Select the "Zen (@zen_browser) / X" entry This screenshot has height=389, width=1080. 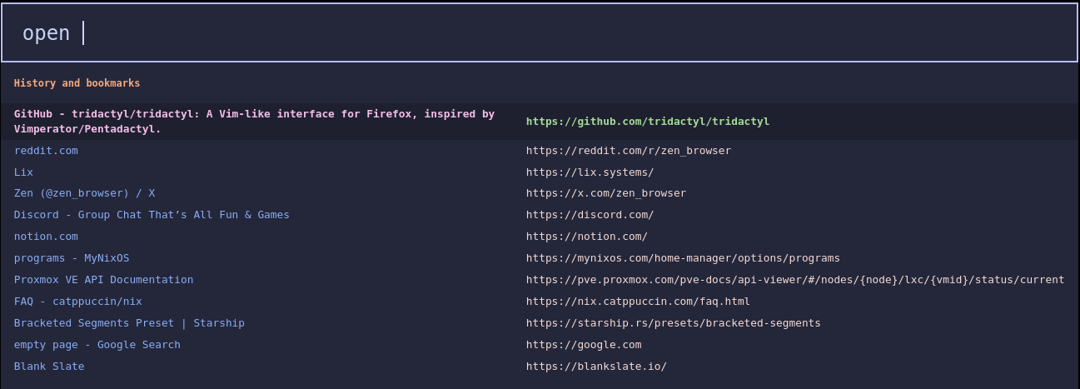coord(84,193)
